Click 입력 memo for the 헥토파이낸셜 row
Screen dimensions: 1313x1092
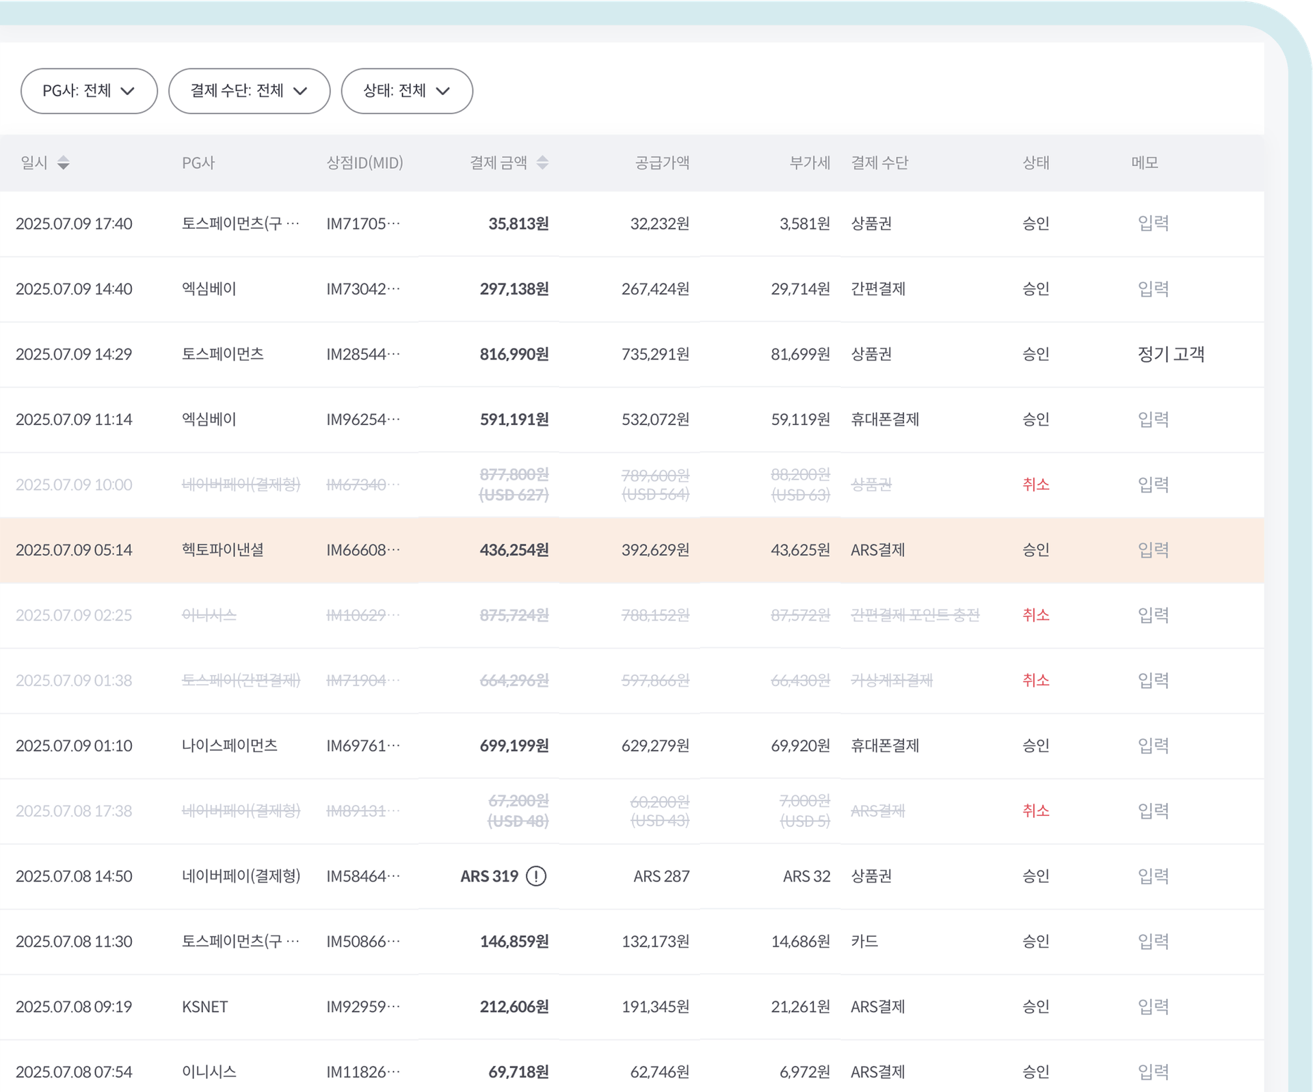(x=1153, y=550)
